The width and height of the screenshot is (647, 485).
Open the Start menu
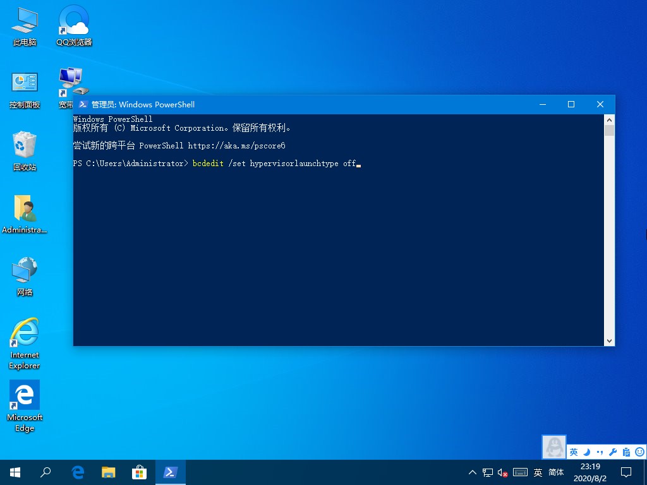click(15, 472)
